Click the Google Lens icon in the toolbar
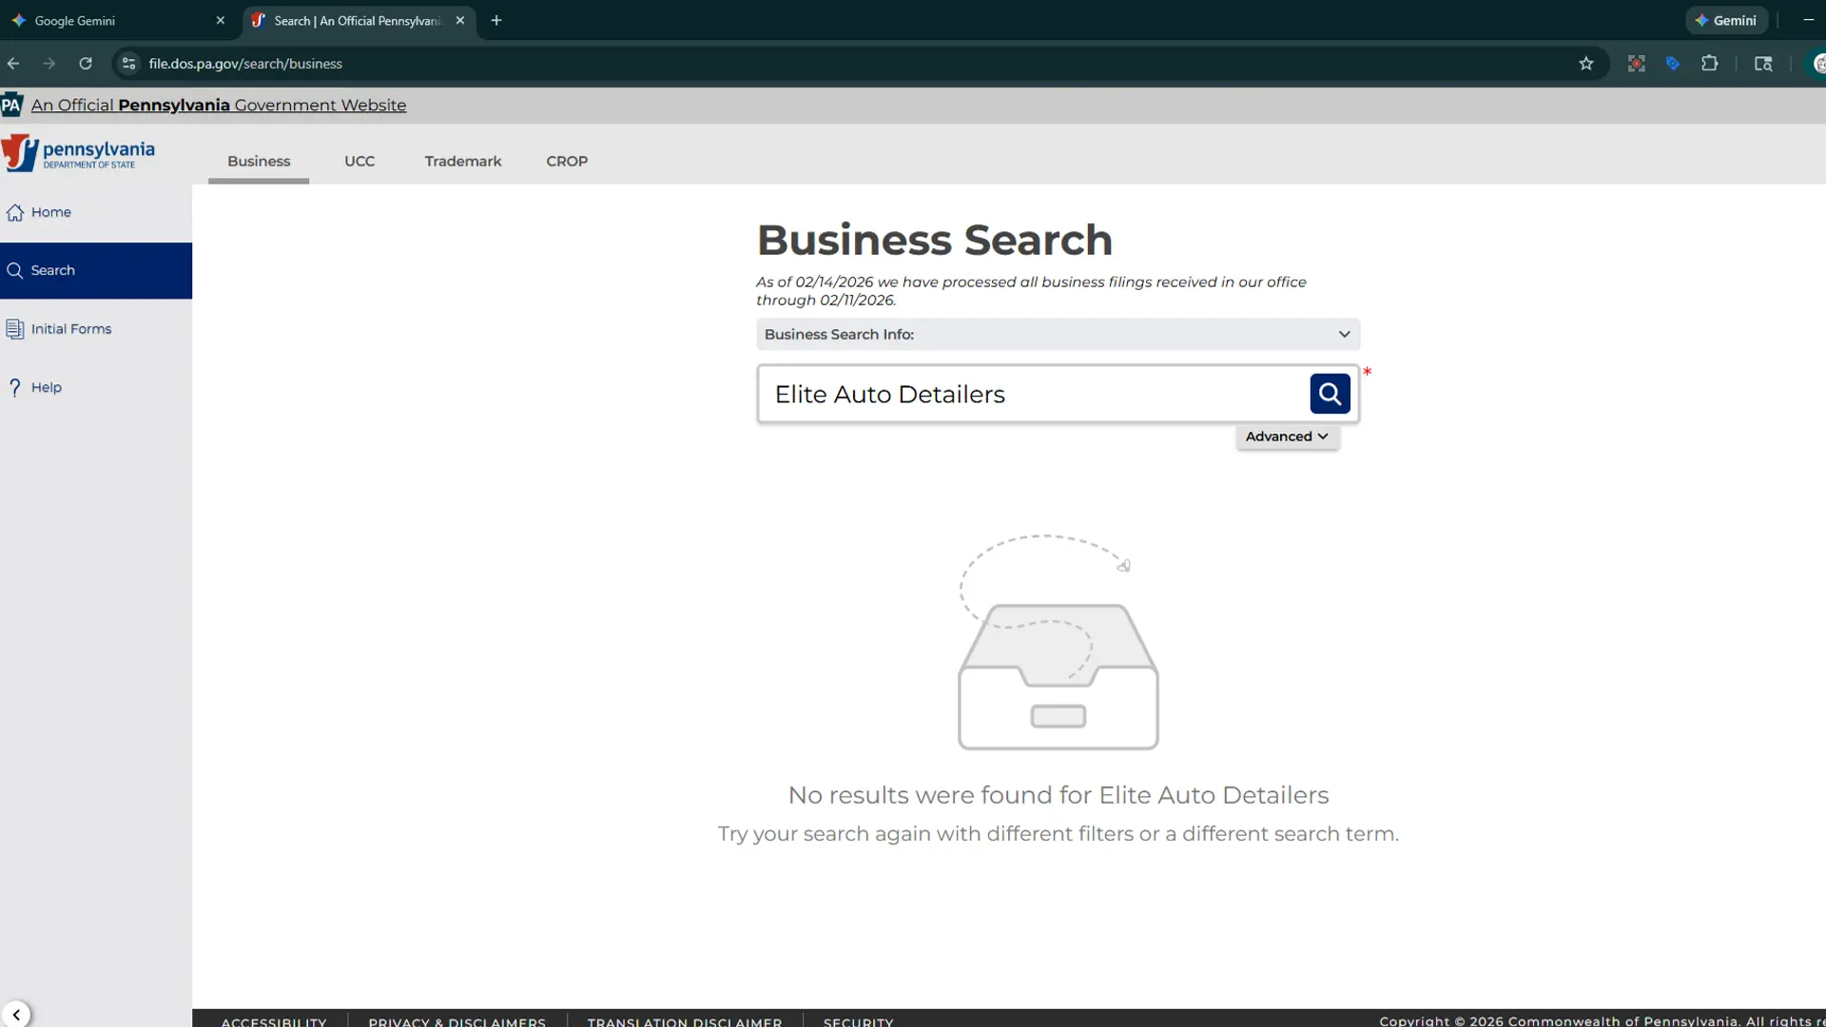The image size is (1826, 1027). 1636,63
